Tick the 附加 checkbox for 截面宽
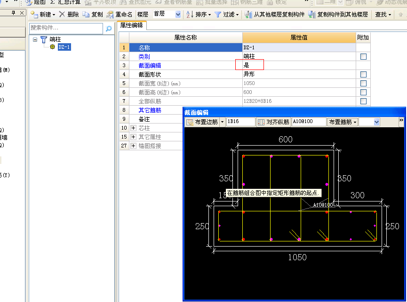This screenshot has height=302, width=407. tap(363, 84)
